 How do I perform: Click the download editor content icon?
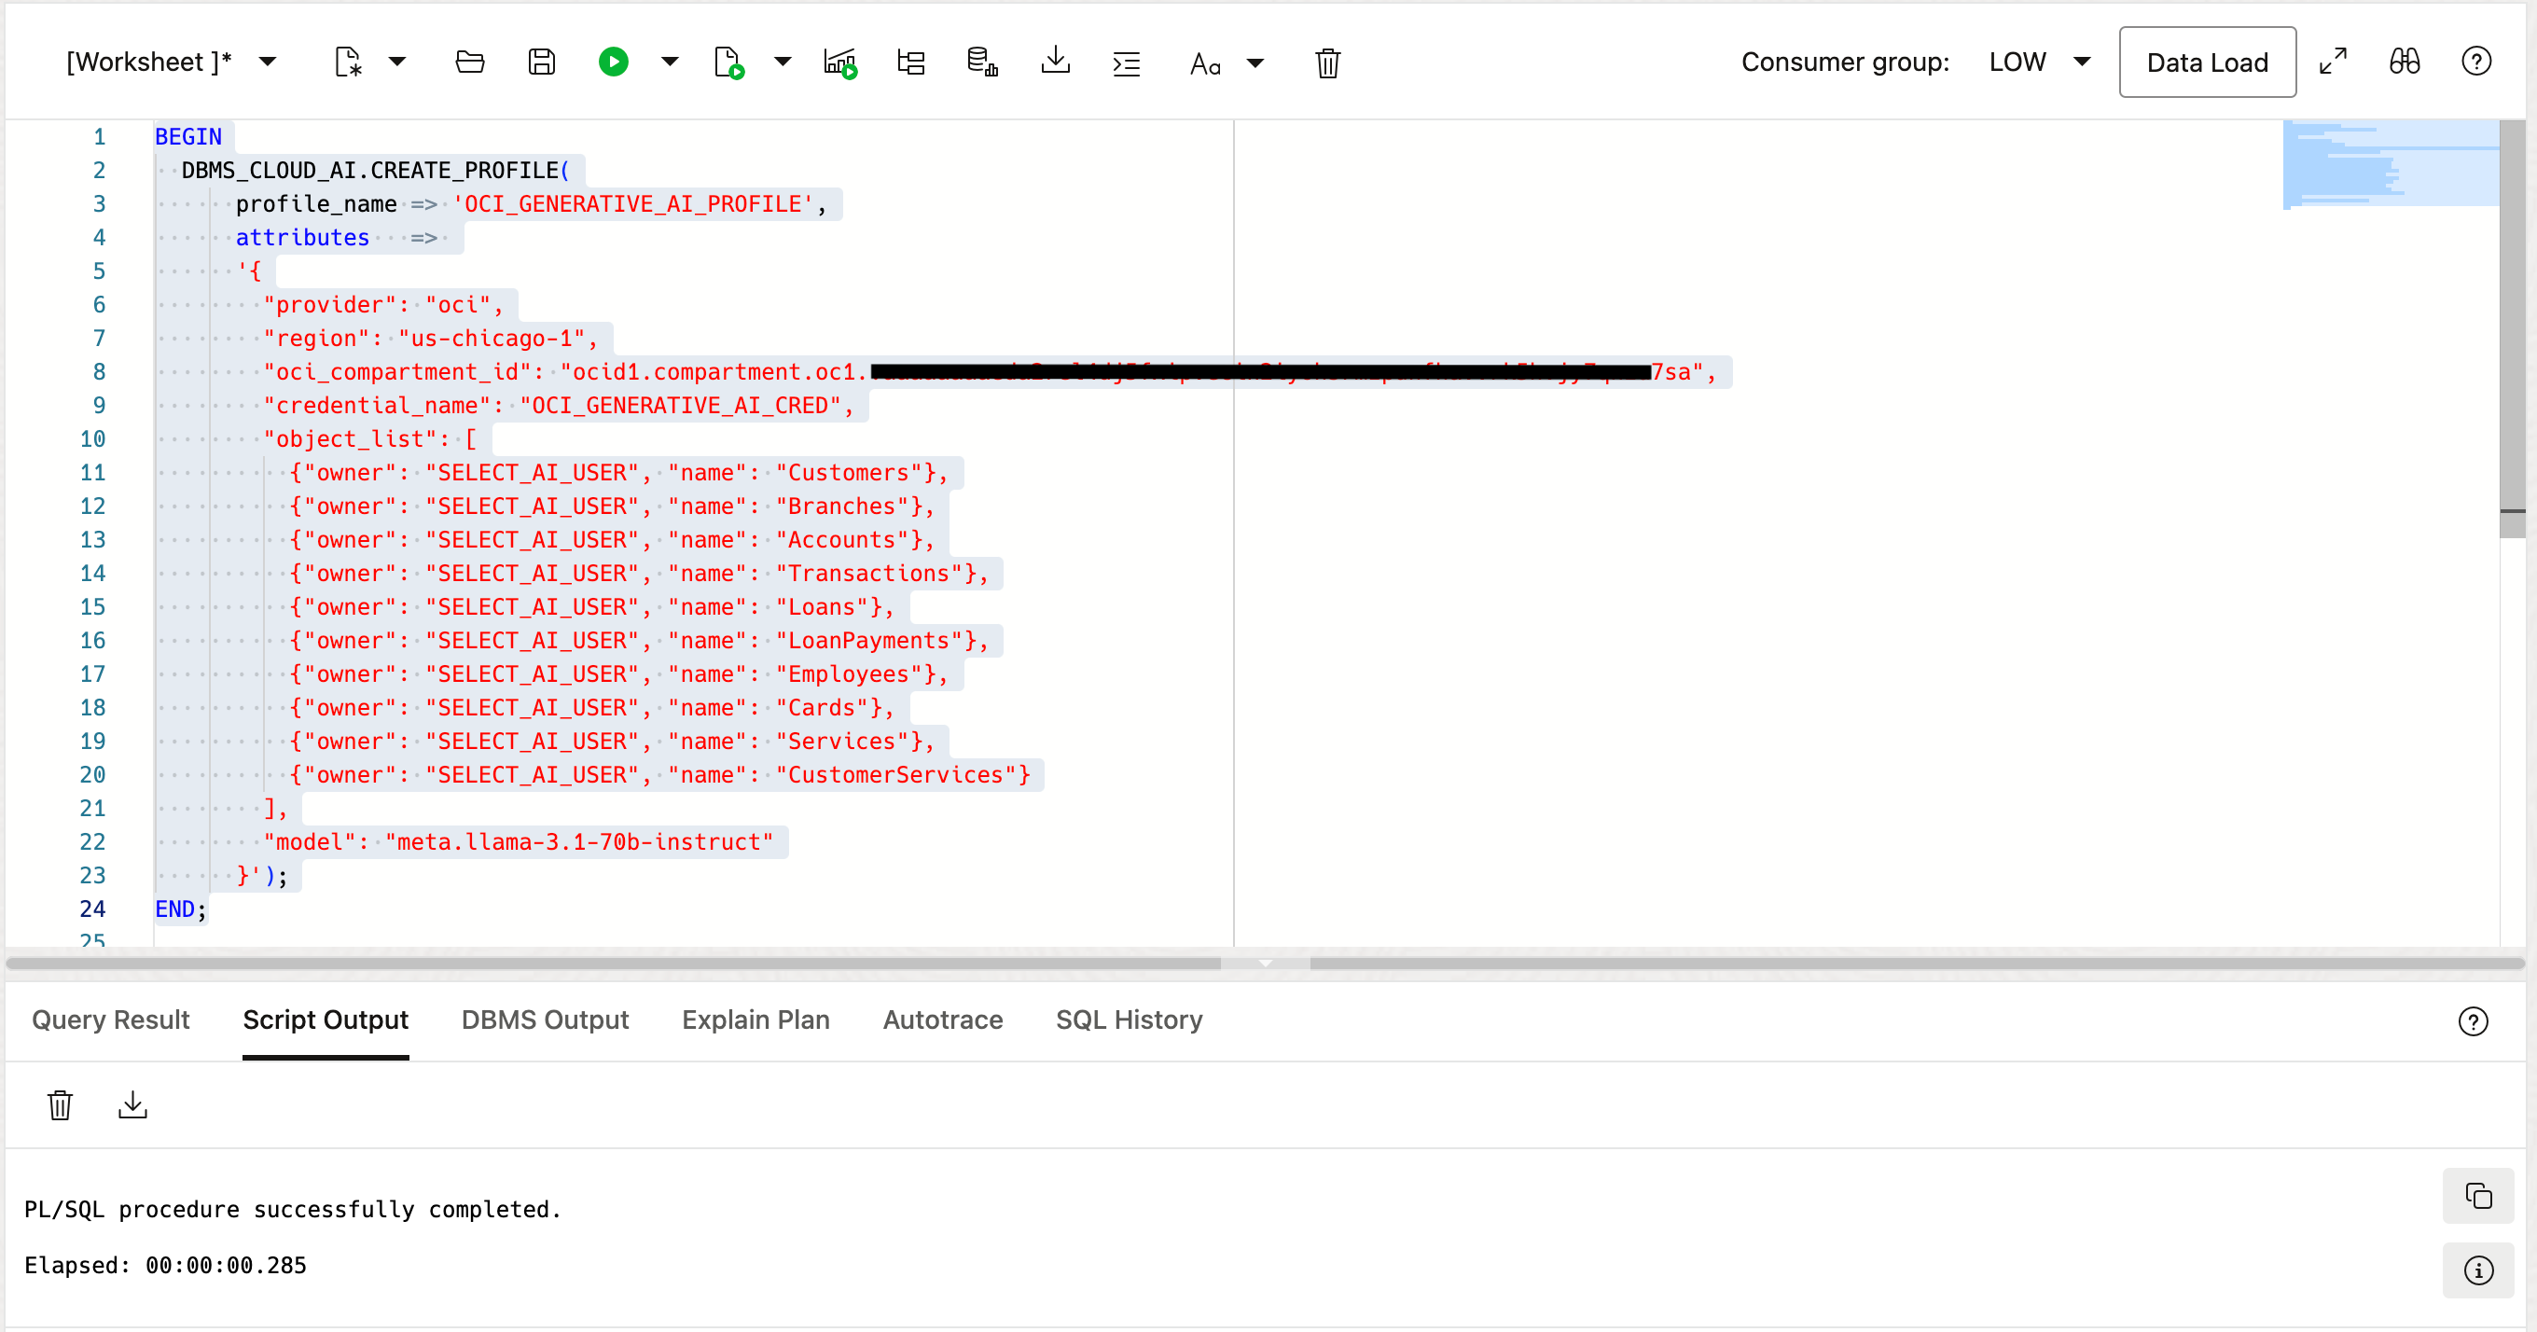1055,61
